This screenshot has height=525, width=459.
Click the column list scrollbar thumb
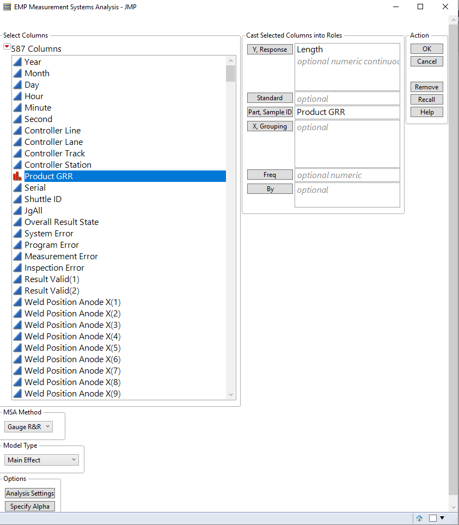[230, 74]
